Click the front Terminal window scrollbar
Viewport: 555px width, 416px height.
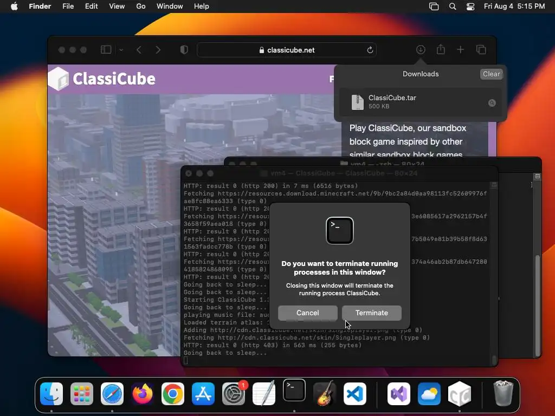coord(494,360)
